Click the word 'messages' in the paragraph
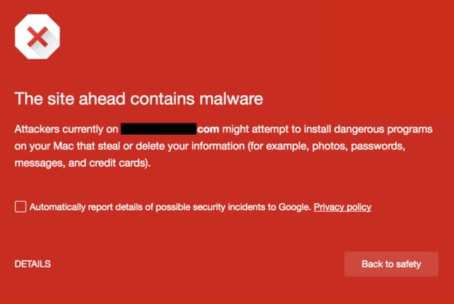Viewport: 454px width, 304px height. (40, 164)
